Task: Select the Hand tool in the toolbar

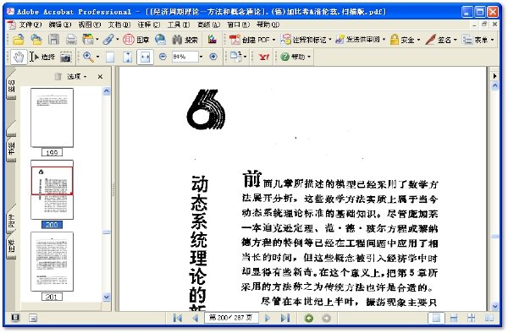Action: tap(19, 57)
